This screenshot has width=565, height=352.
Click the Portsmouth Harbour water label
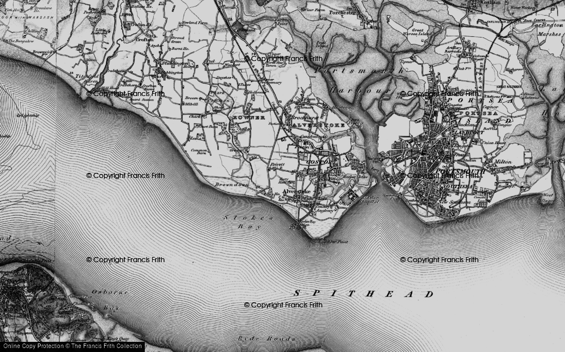(360, 80)
